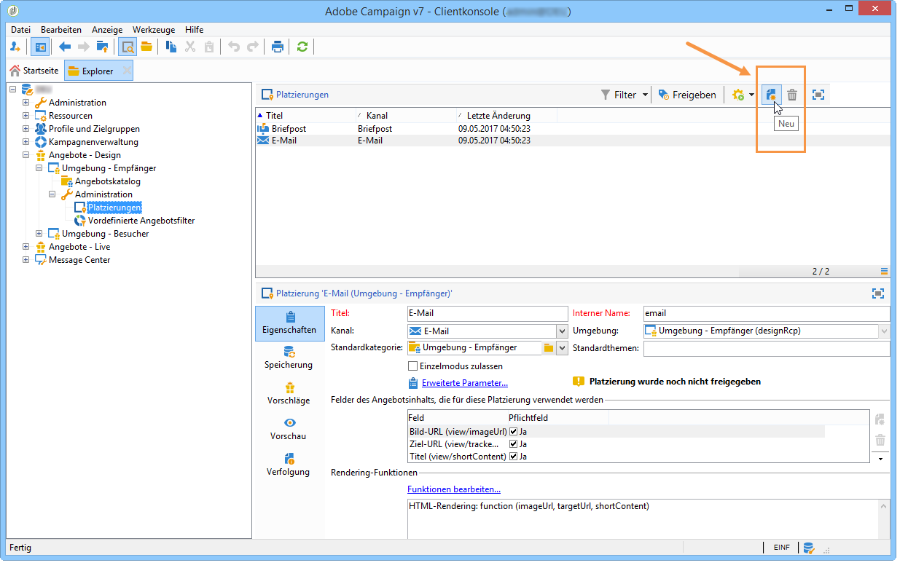Click the print icon
908x576 pixels.
click(278, 47)
